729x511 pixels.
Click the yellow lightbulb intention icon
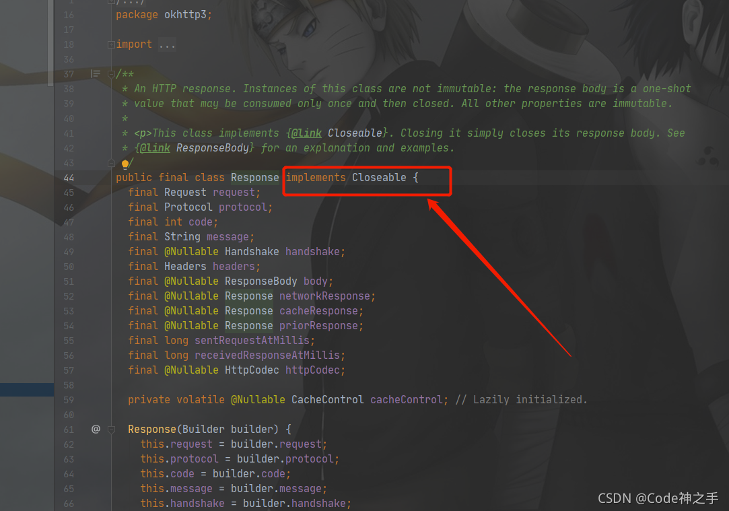[x=125, y=164]
